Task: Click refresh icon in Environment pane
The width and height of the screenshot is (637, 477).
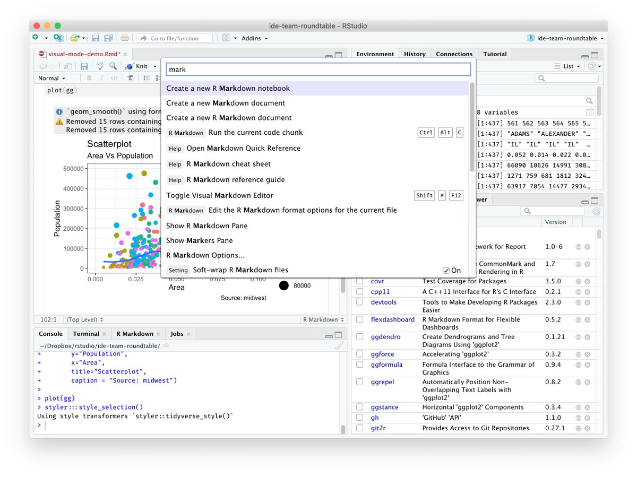Action: [592, 66]
